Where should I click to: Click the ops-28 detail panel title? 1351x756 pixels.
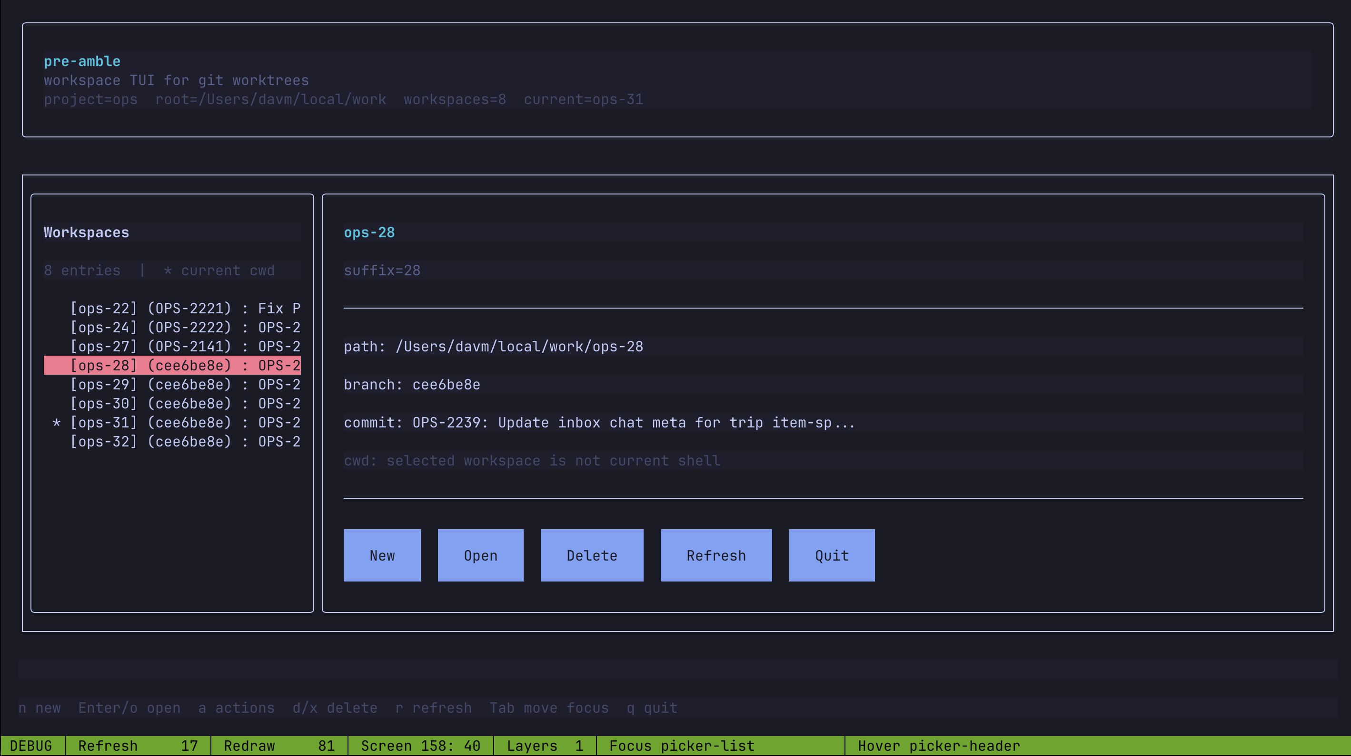[x=369, y=232]
